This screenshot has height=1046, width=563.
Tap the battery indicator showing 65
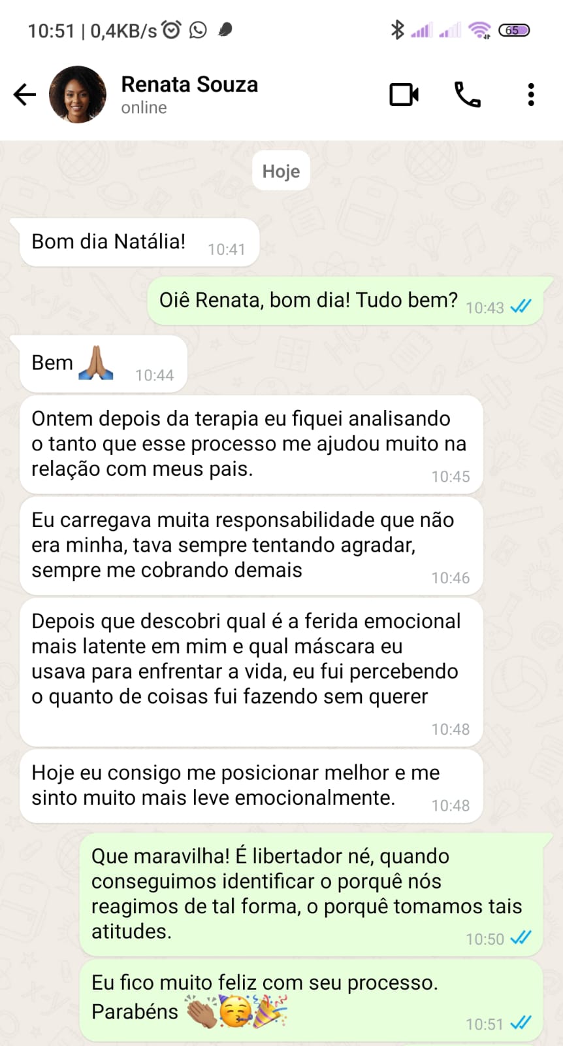tap(514, 30)
